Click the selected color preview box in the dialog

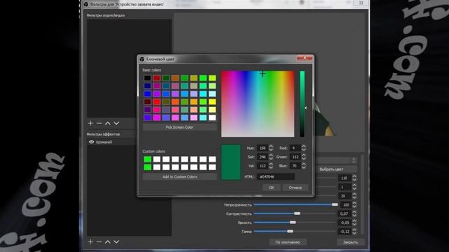(x=231, y=162)
